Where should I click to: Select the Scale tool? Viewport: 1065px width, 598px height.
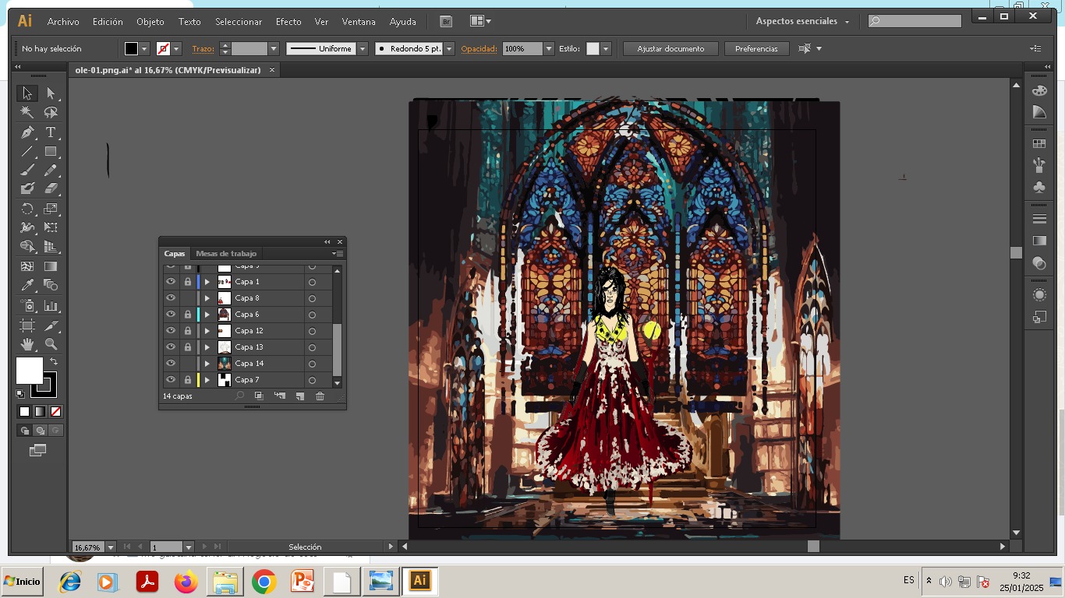(x=51, y=209)
